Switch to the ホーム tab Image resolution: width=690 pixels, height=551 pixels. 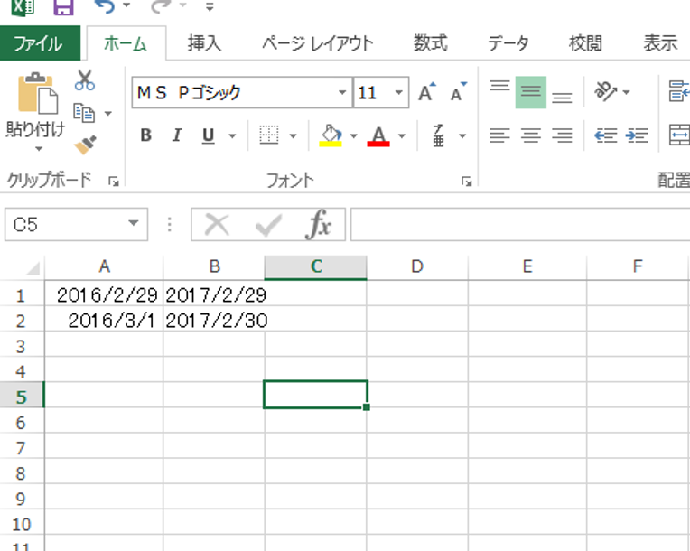(x=126, y=43)
